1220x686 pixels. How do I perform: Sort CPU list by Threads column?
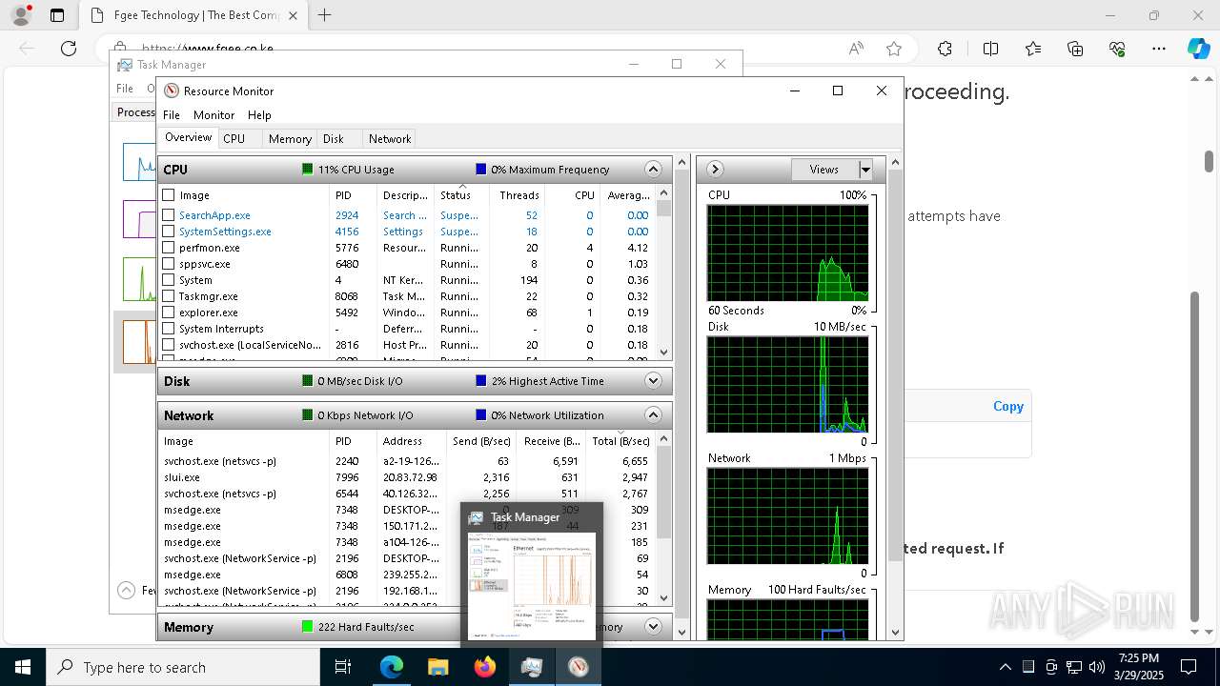(x=519, y=195)
